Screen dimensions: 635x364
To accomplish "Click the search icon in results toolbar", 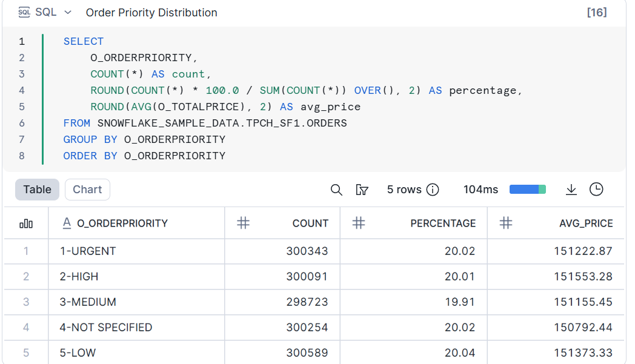I will coord(336,190).
